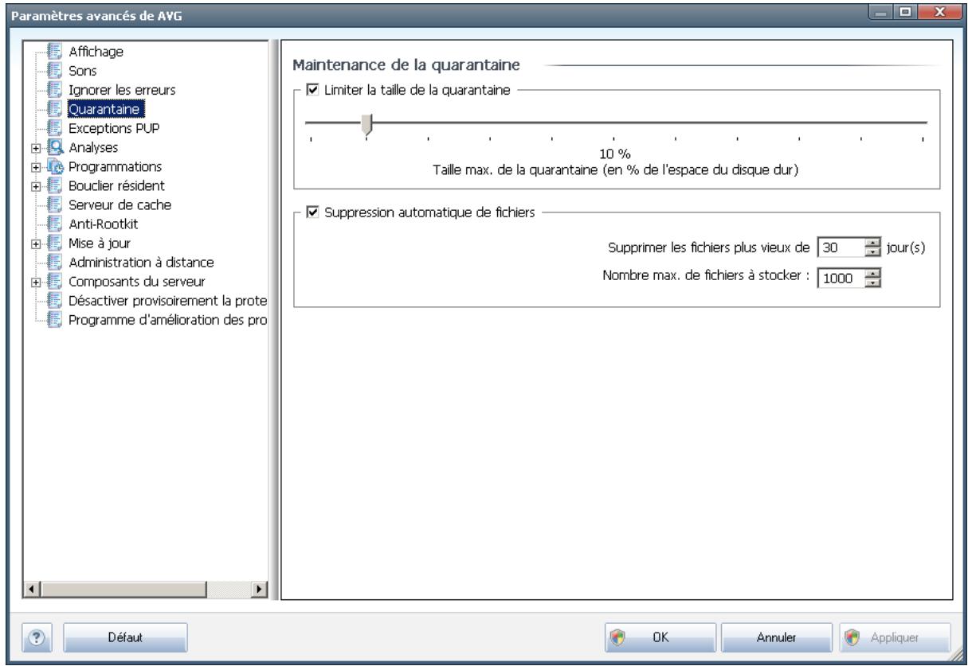
Task: Expand the Mise à jour node
Action: 37,243
